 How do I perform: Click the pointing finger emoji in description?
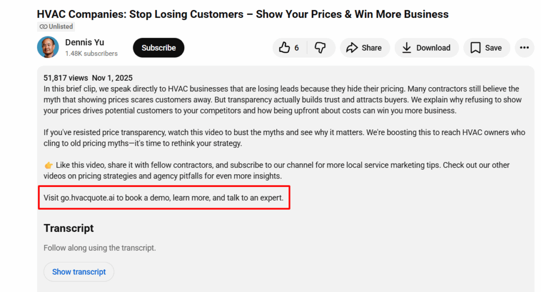coord(48,165)
